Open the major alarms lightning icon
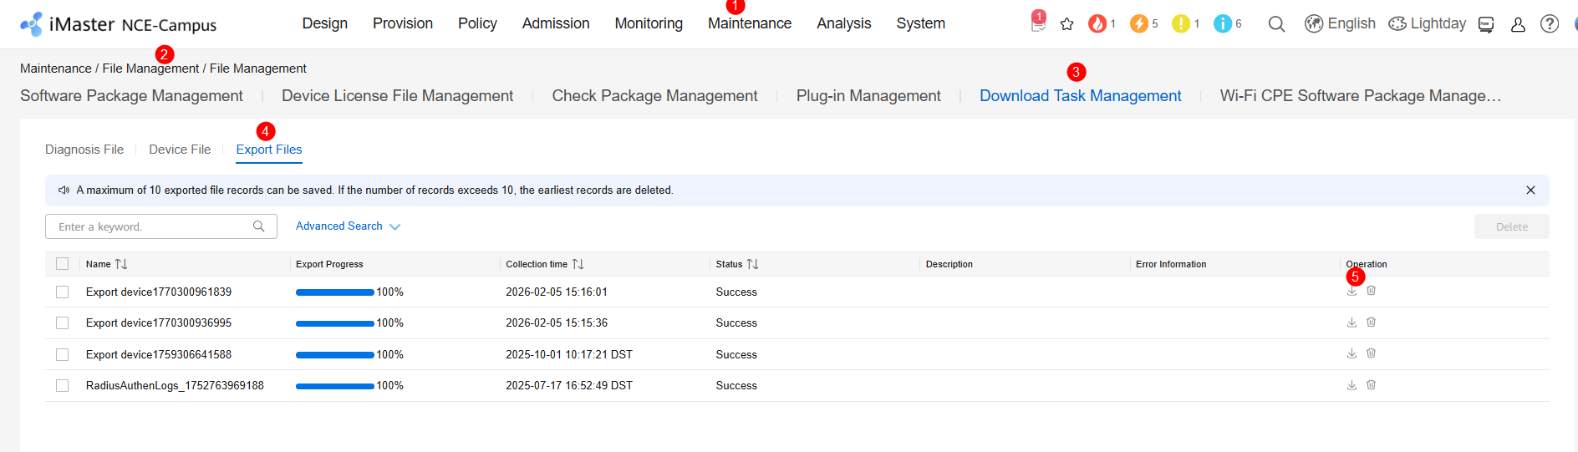1578x452 pixels. click(1138, 24)
